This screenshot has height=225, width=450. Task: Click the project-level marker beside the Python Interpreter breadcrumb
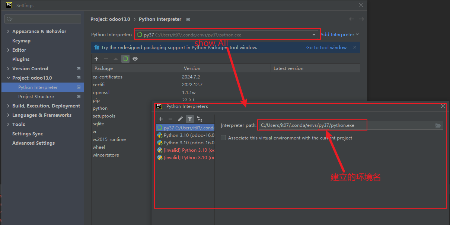[188, 19]
